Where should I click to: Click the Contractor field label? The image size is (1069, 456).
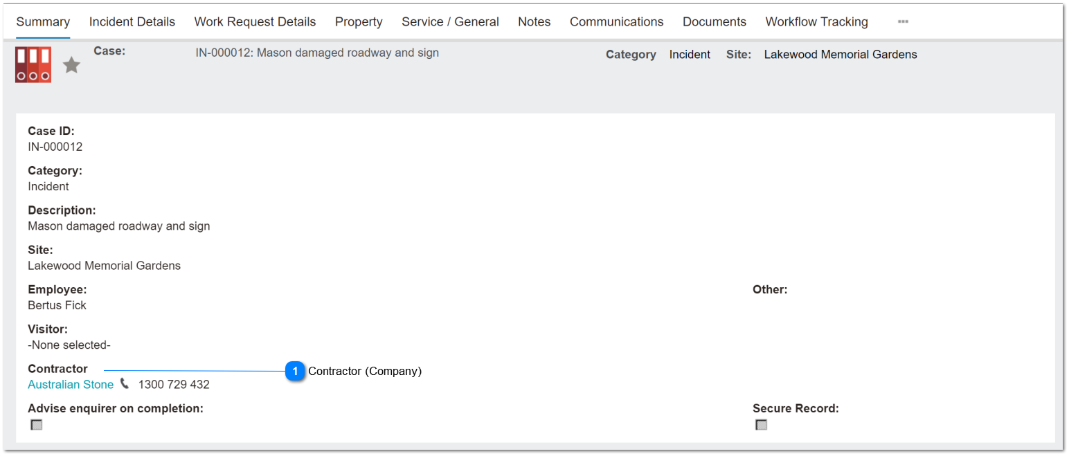click(x=58, y=369)
